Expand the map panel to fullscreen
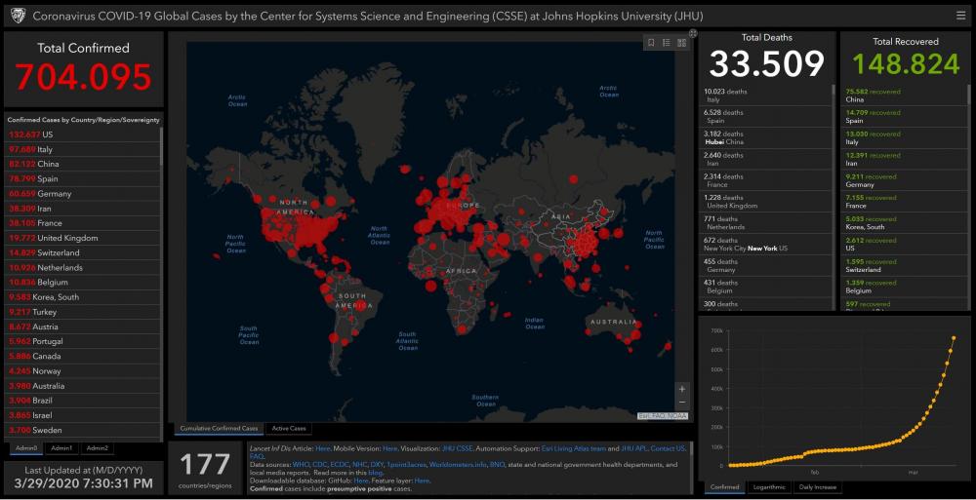The height and width of the screenshot is (500, 976). [x=693, y=33]
